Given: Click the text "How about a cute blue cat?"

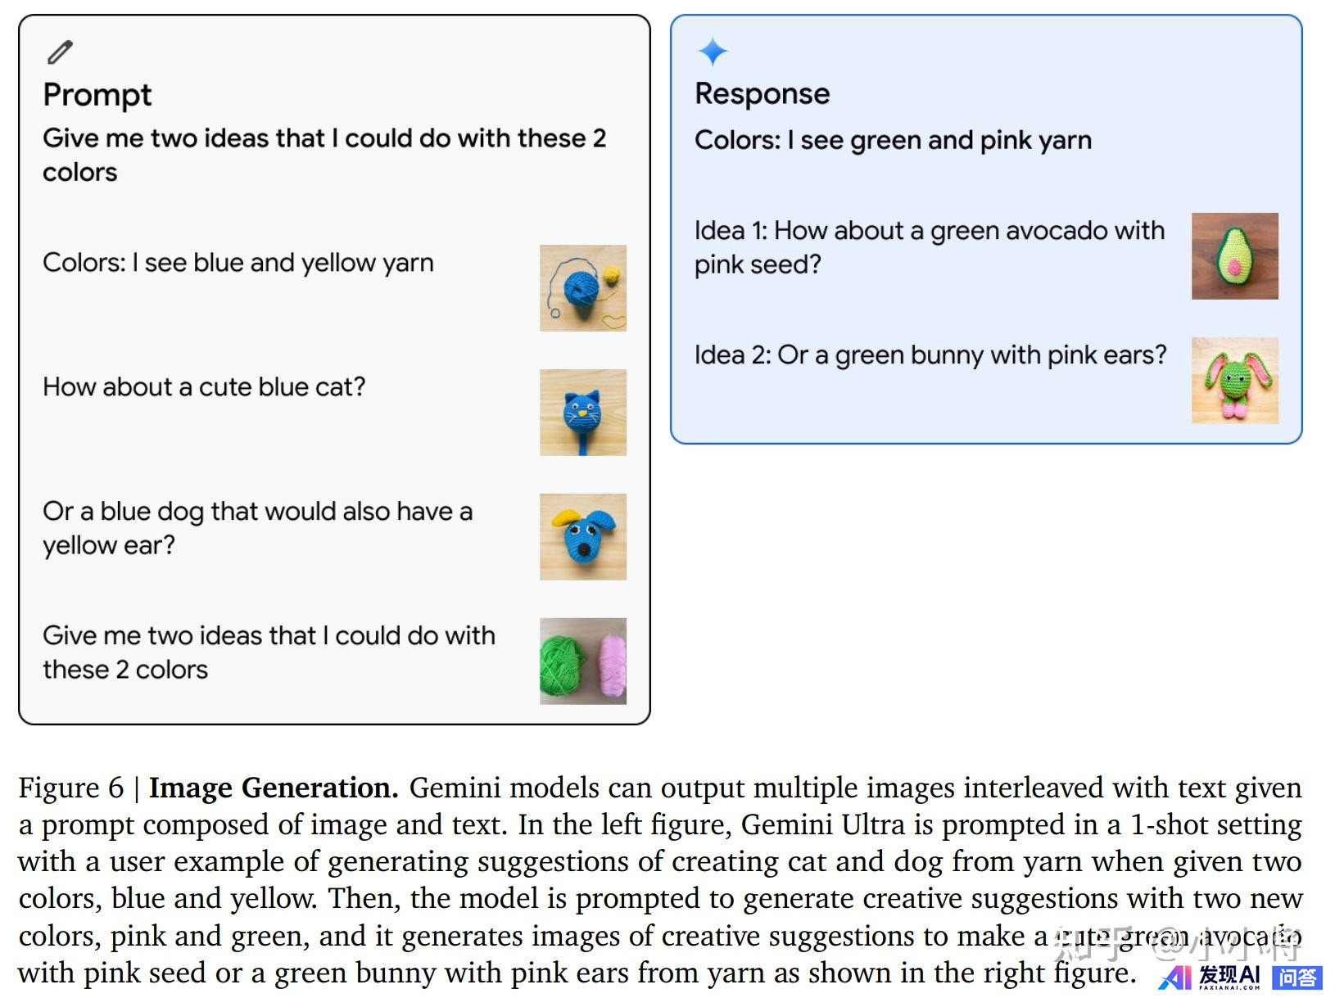Looking at the screenshot, I should pos(204,386).
